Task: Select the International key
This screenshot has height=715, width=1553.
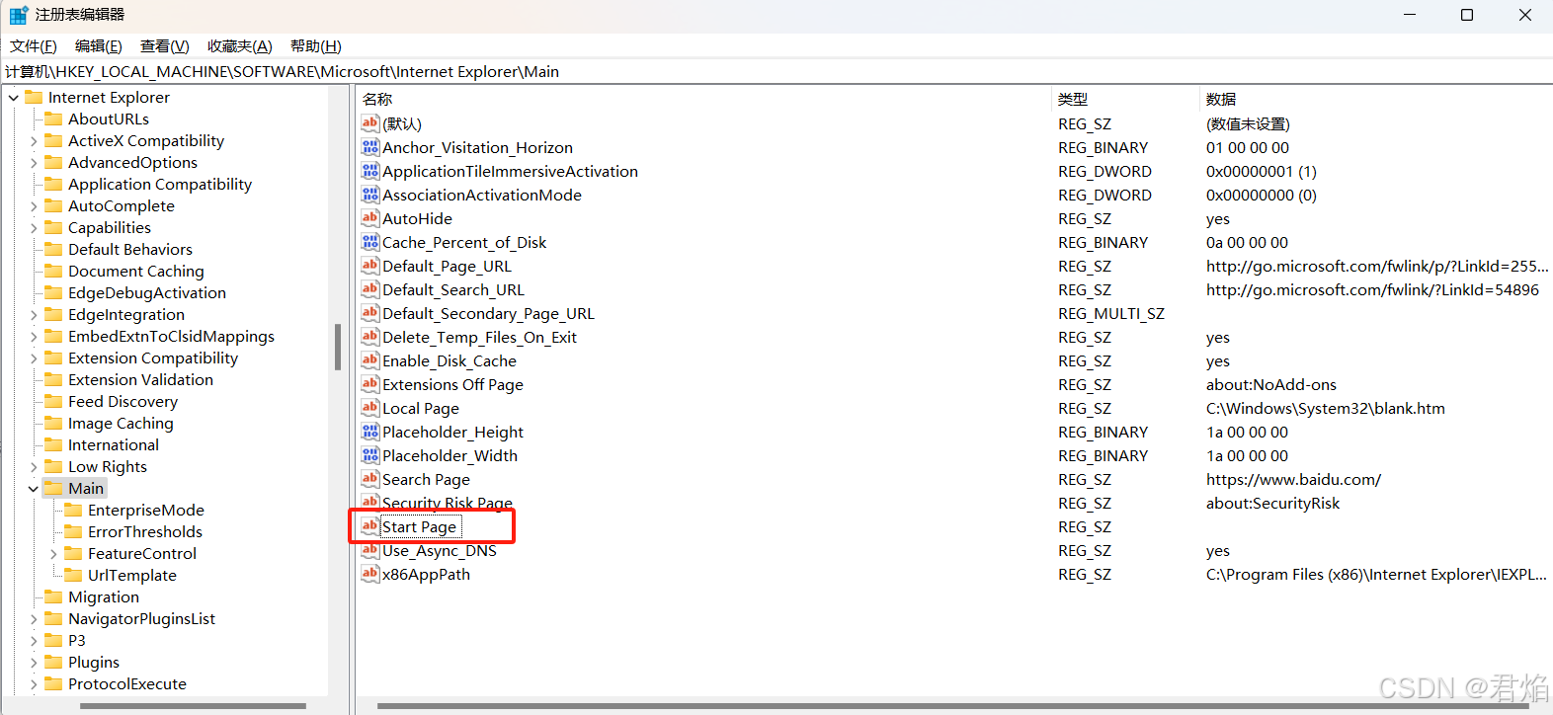Action: click(114, 444)
